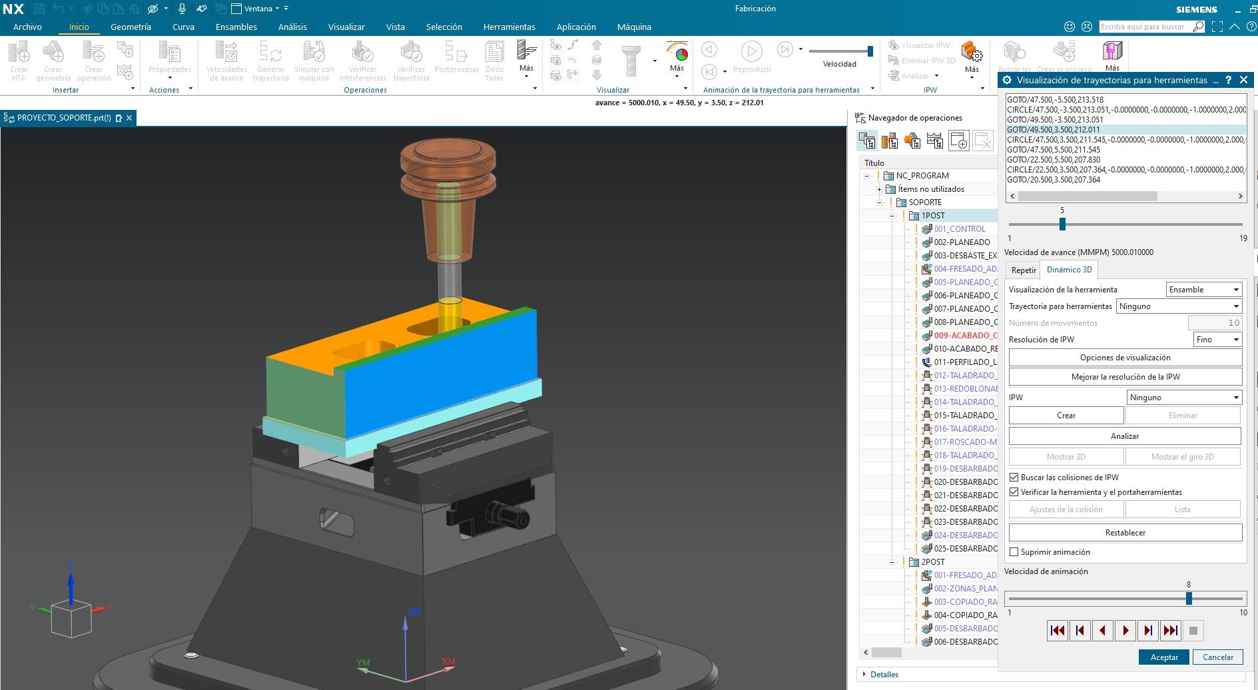Image resolution: width=1258 pixels, height=690 pixels.
Task: Open Resolución de IPW dropdown
Action: (1218, 340)
